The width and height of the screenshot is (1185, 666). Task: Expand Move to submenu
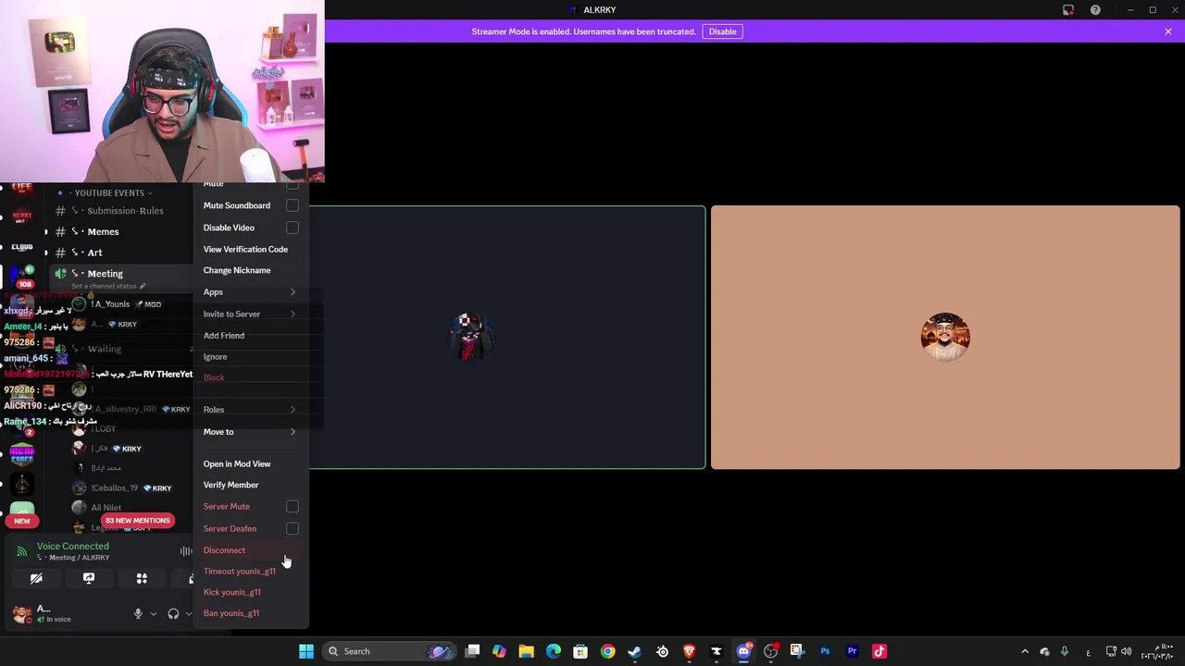click(250, 432)
